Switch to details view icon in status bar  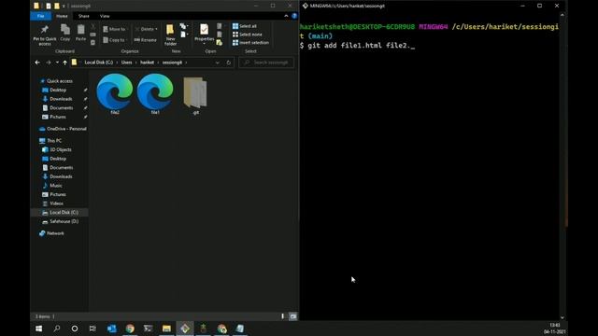pos(282,316)
